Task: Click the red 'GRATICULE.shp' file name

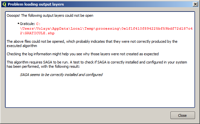Action: pos(39,33)
